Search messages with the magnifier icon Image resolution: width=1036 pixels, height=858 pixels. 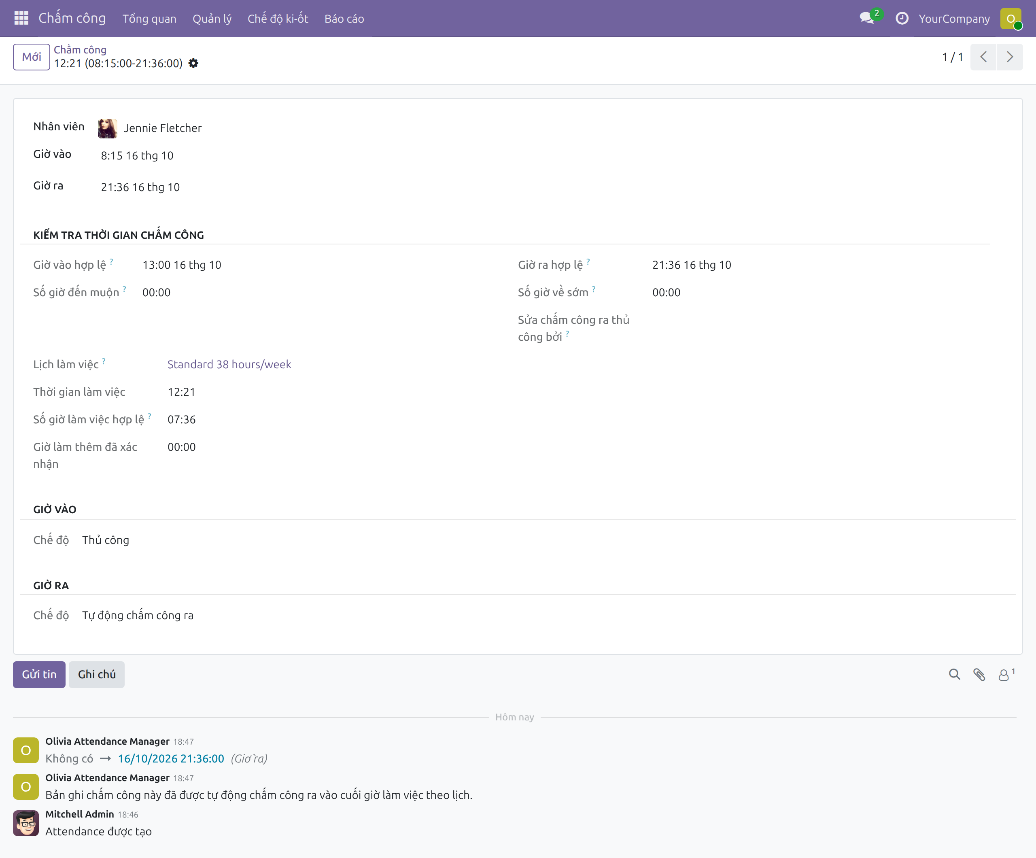click(954, 674)
